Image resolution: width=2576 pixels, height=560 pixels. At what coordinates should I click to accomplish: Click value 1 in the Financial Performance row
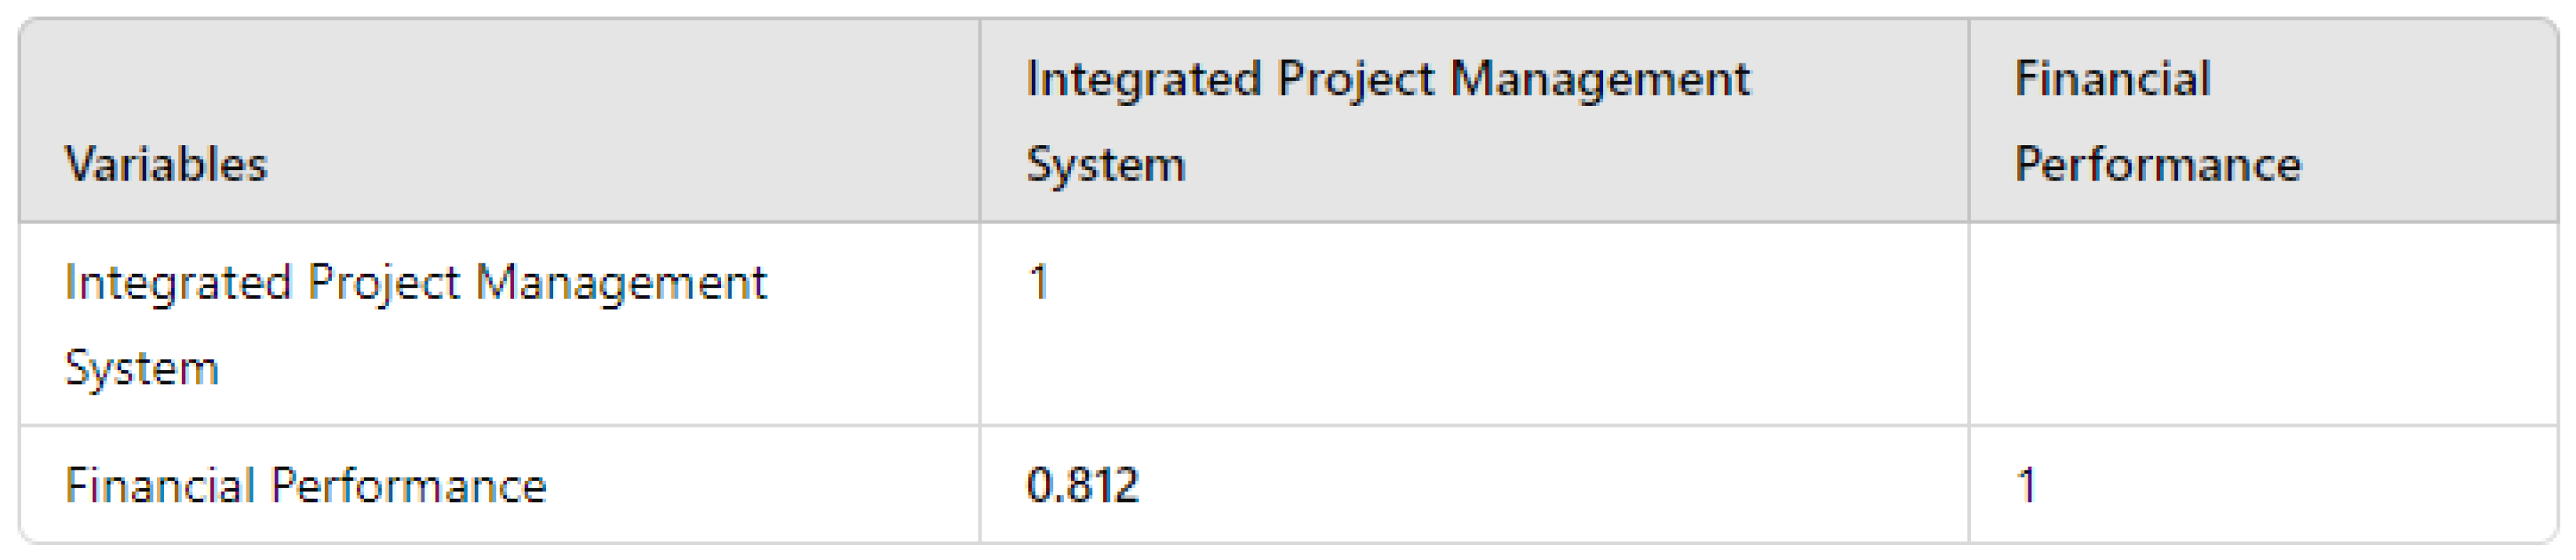(x=2027, y=486)
